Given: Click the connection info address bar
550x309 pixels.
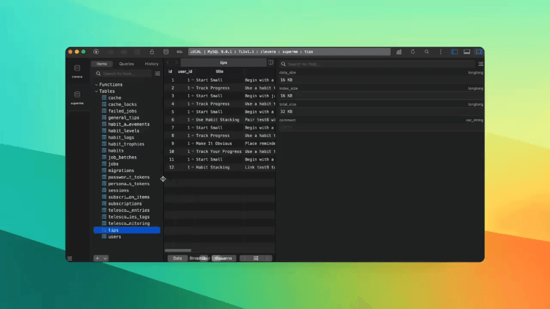Looking at the screenshot, I should (289, 51).
